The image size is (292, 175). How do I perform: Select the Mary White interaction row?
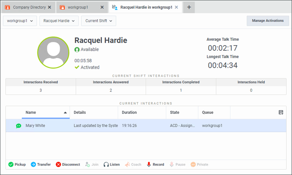click(130, 125)
